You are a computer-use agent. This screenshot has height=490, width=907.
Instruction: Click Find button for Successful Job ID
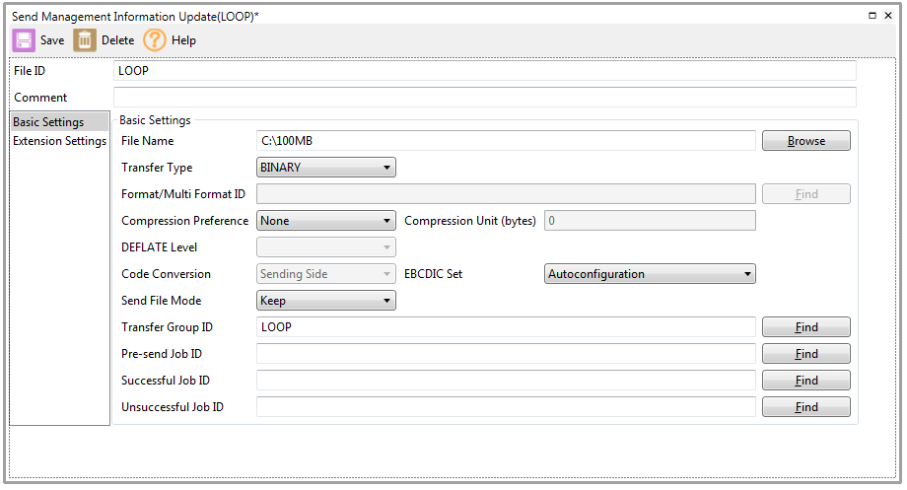pos(805,381)
